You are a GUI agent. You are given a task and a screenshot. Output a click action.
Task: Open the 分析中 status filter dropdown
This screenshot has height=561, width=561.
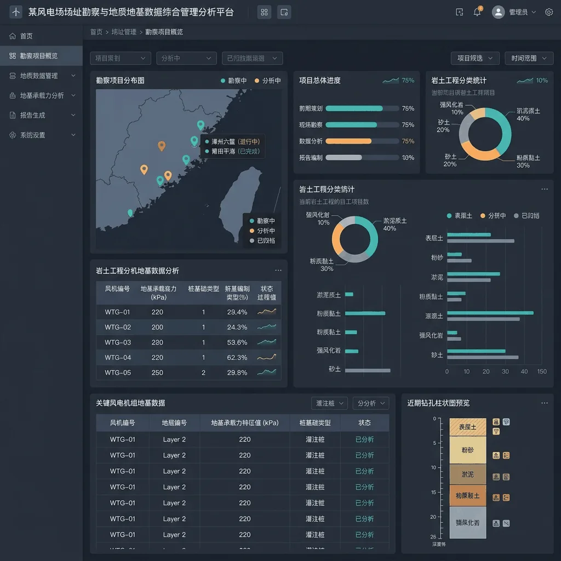(186, 58)
